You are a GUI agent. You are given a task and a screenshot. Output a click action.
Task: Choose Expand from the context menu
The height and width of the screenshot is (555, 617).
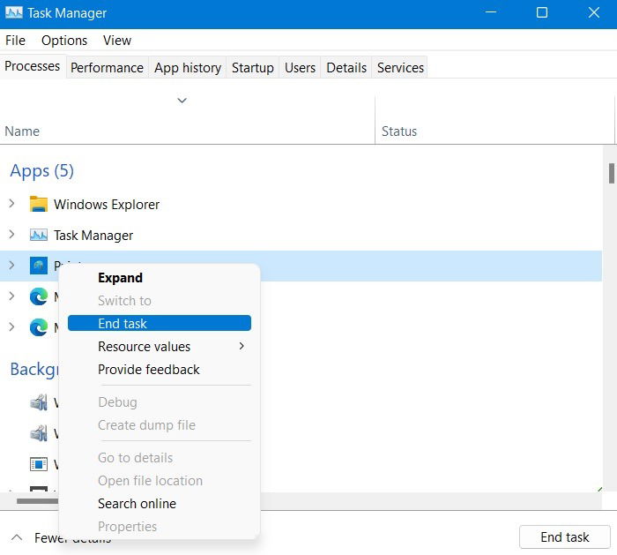(120, 278)
